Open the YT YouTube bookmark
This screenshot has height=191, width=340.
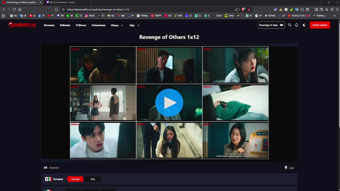(50, 16)
